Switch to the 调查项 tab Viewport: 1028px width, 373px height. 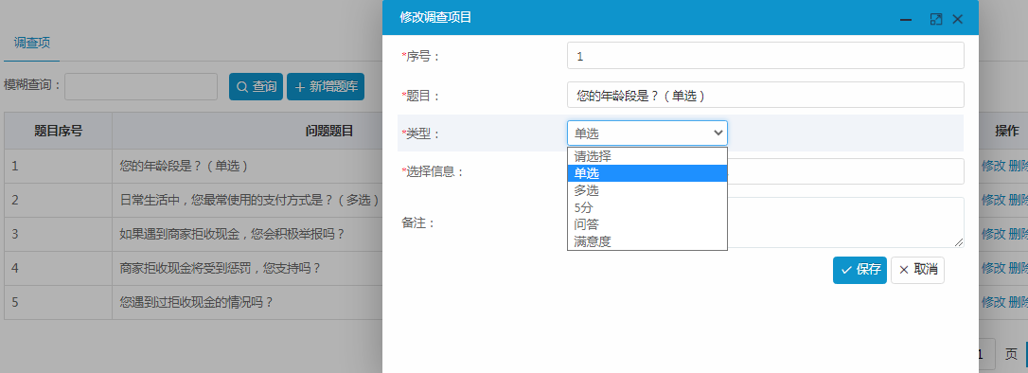(x=32, y=44)
